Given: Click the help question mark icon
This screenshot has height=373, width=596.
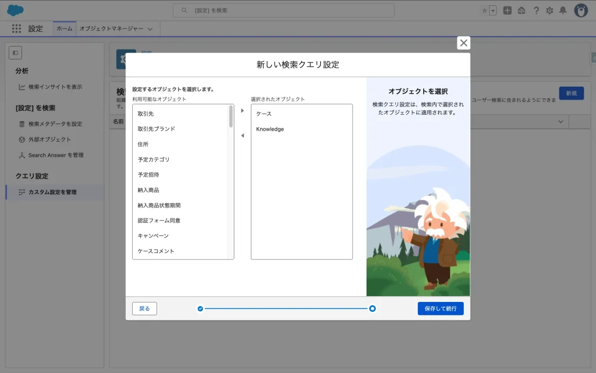Looking at the screenshot, I should pyautogui.click(x=535, y=10).
